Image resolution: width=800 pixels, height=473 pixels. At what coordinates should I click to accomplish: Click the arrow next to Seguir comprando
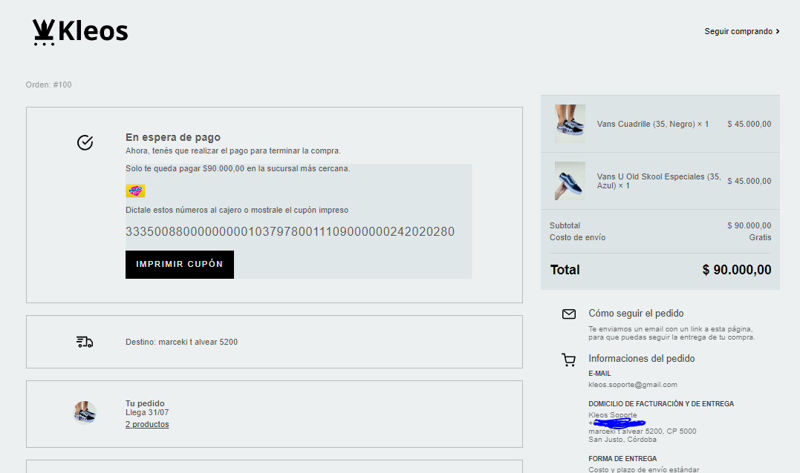pos(778,32)
